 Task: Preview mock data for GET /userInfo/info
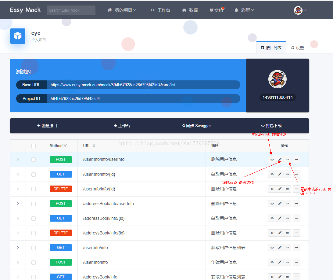(x=272, y=248)
